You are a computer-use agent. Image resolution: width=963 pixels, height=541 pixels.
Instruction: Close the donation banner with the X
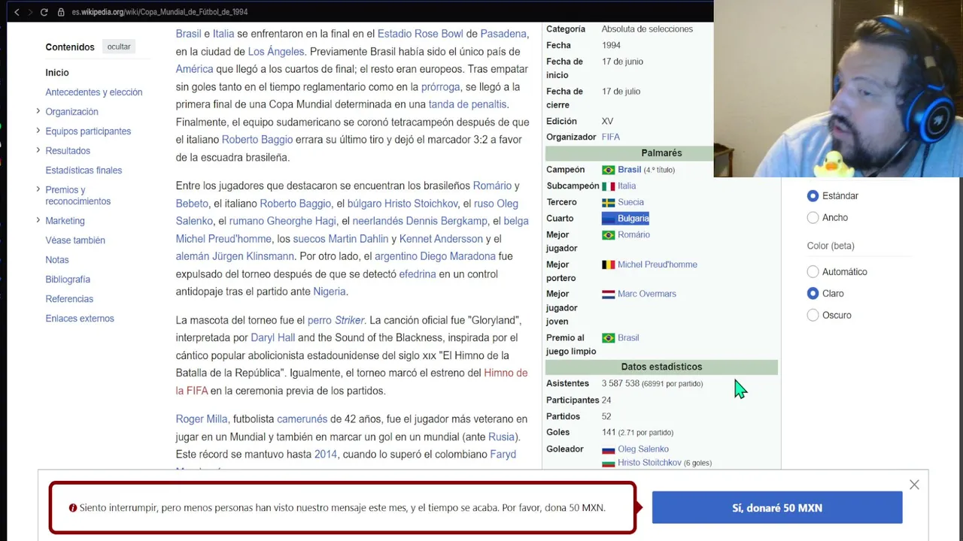(x=914, y=485)
